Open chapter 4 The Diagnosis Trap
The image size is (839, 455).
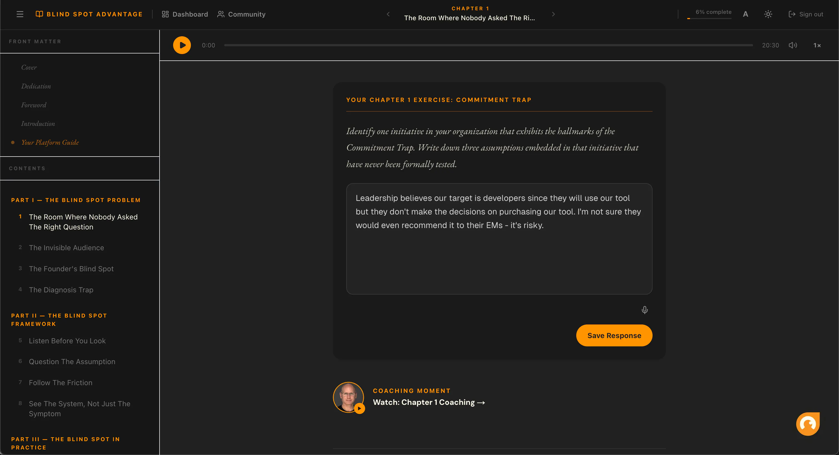[61, 290]
